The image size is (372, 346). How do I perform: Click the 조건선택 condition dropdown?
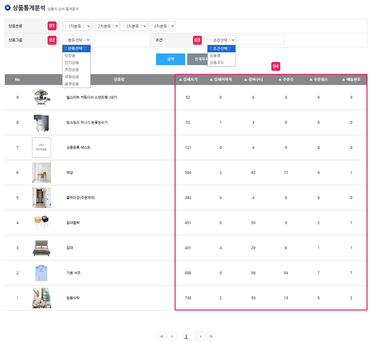pos(221,40)
